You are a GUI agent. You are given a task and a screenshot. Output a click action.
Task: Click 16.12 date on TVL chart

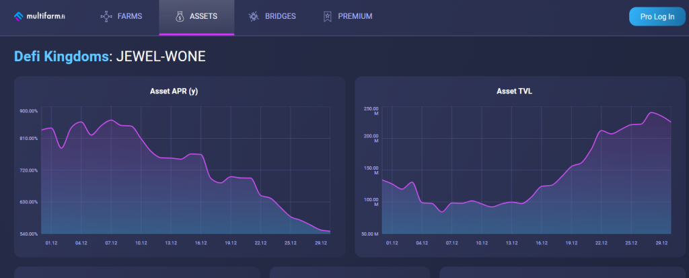(542, 243)
